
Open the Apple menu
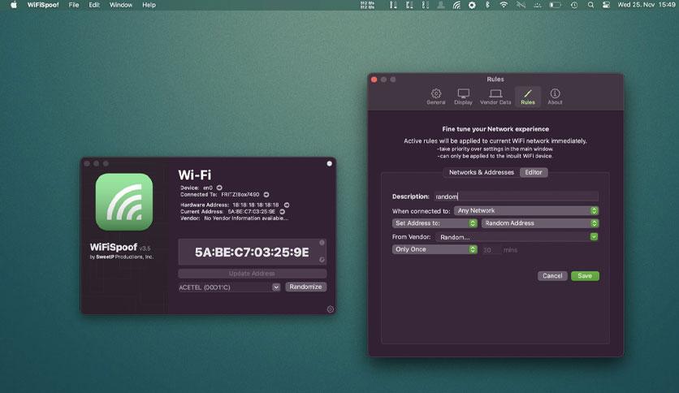[14, 5]
